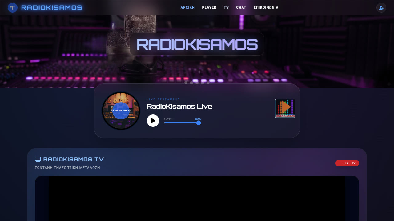
Task: Click the radio tower logo icon
Action: 13,8
